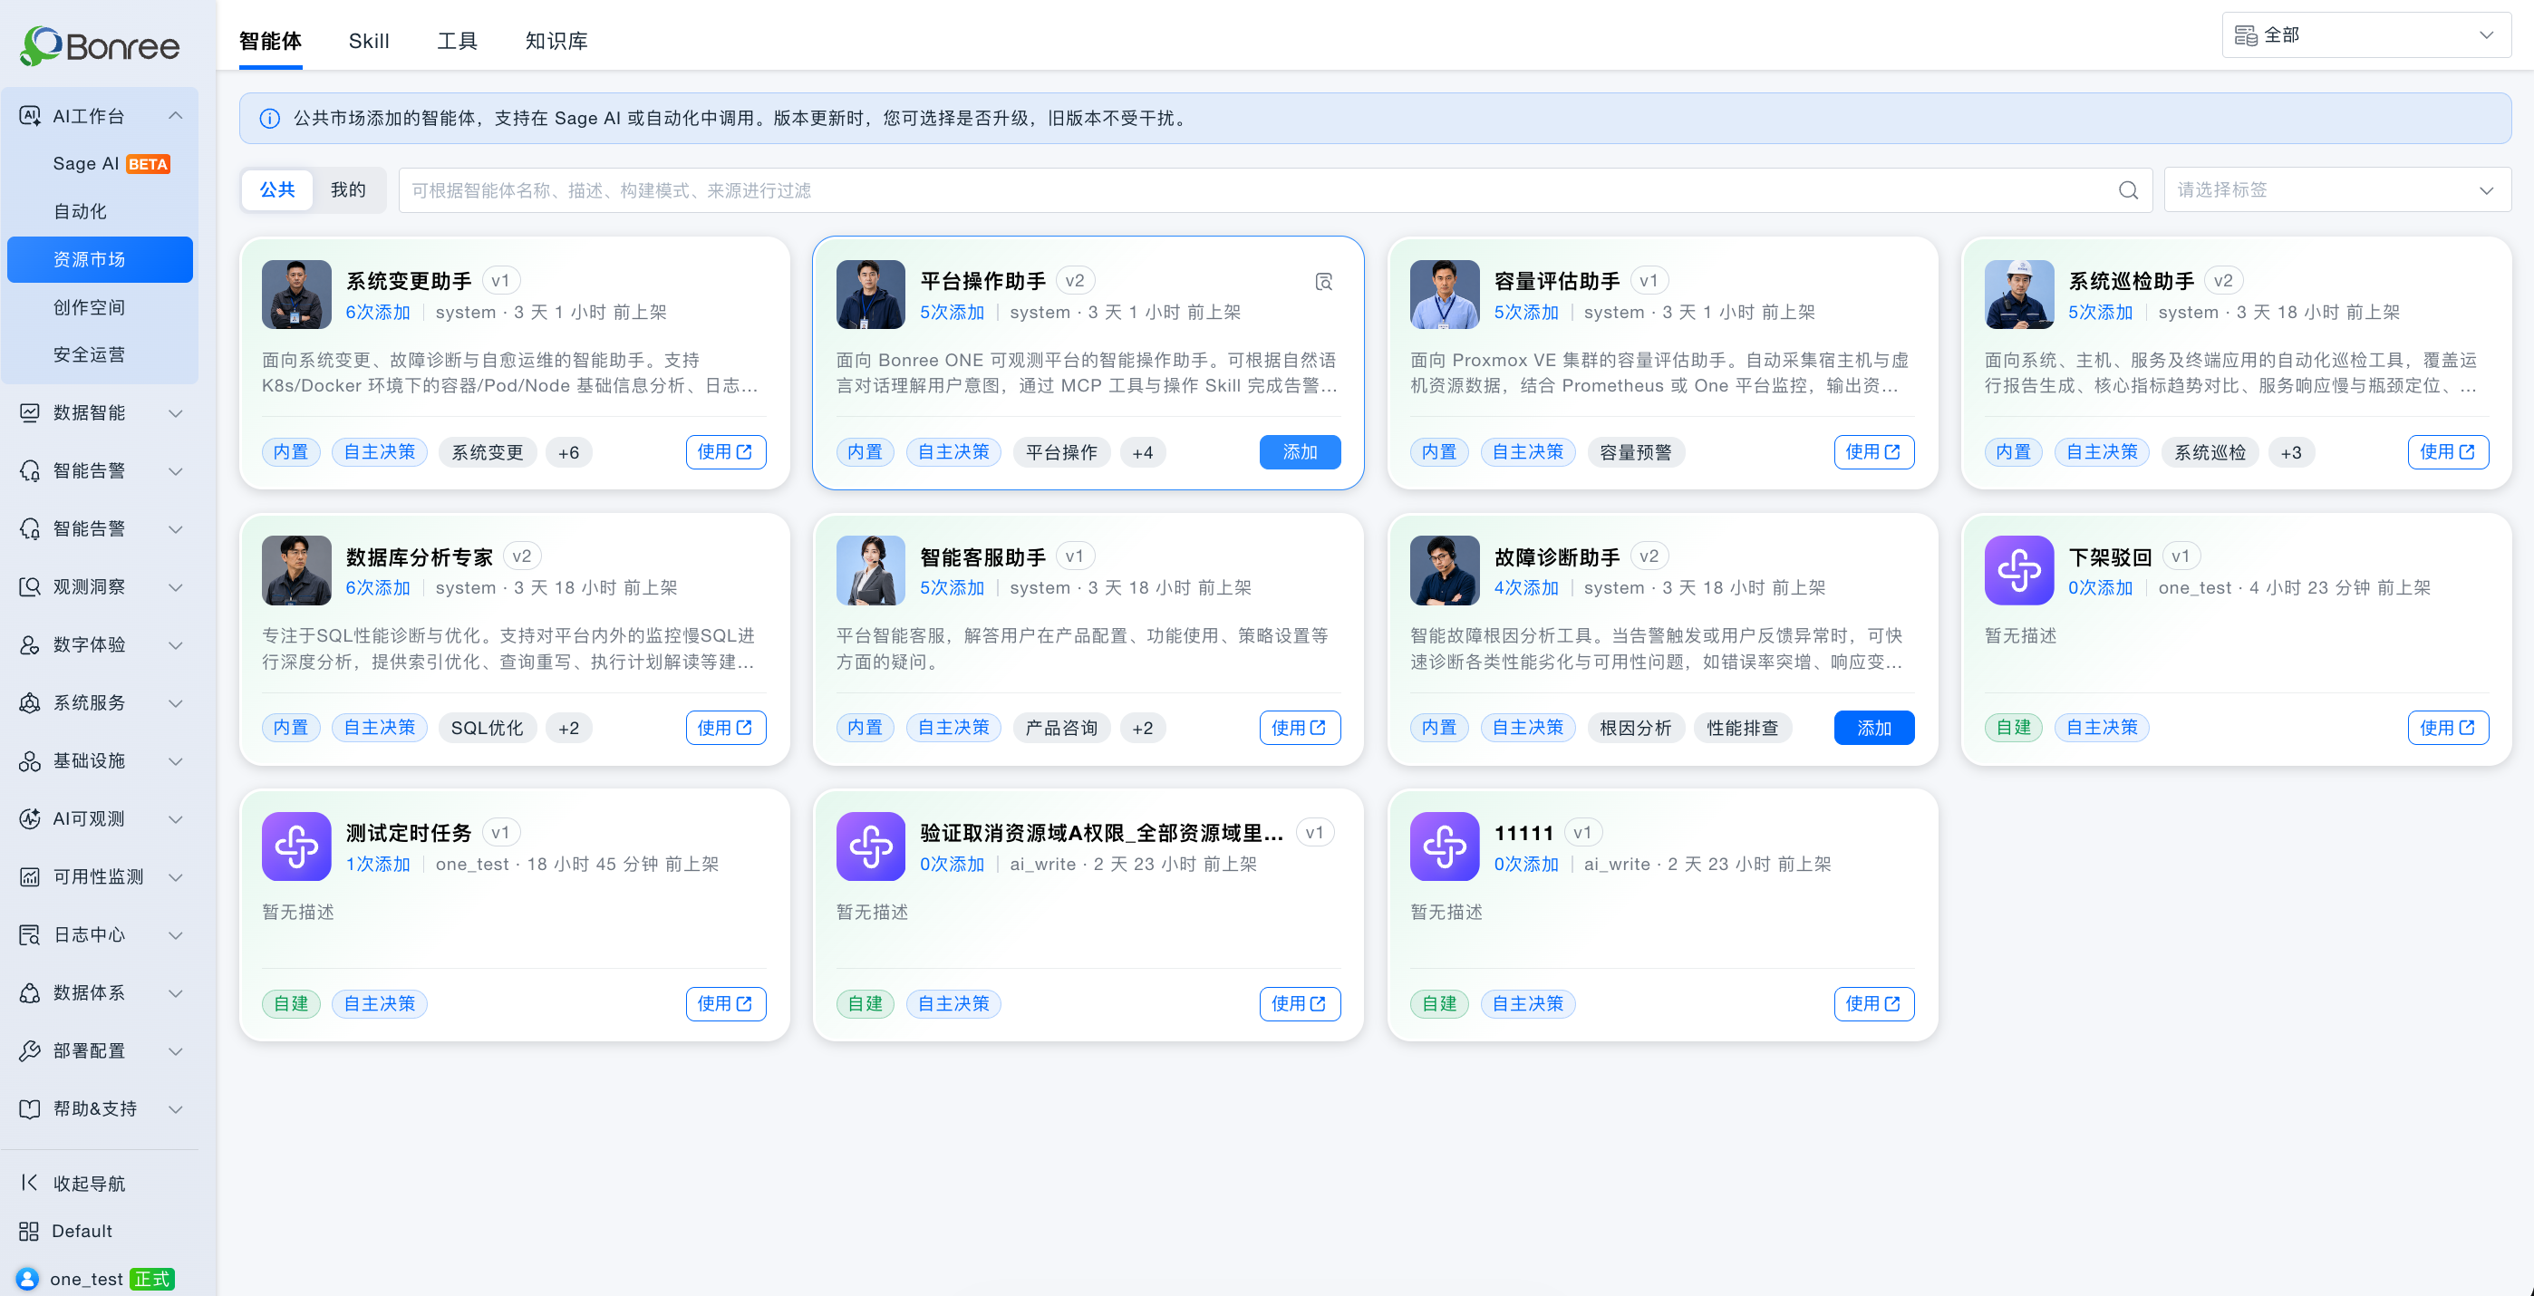The width and height of the screenshot is (2534, 1296).
Task: Click the Default workspace grid icon
Action: pyautogui.click(x=28, y=1231)
